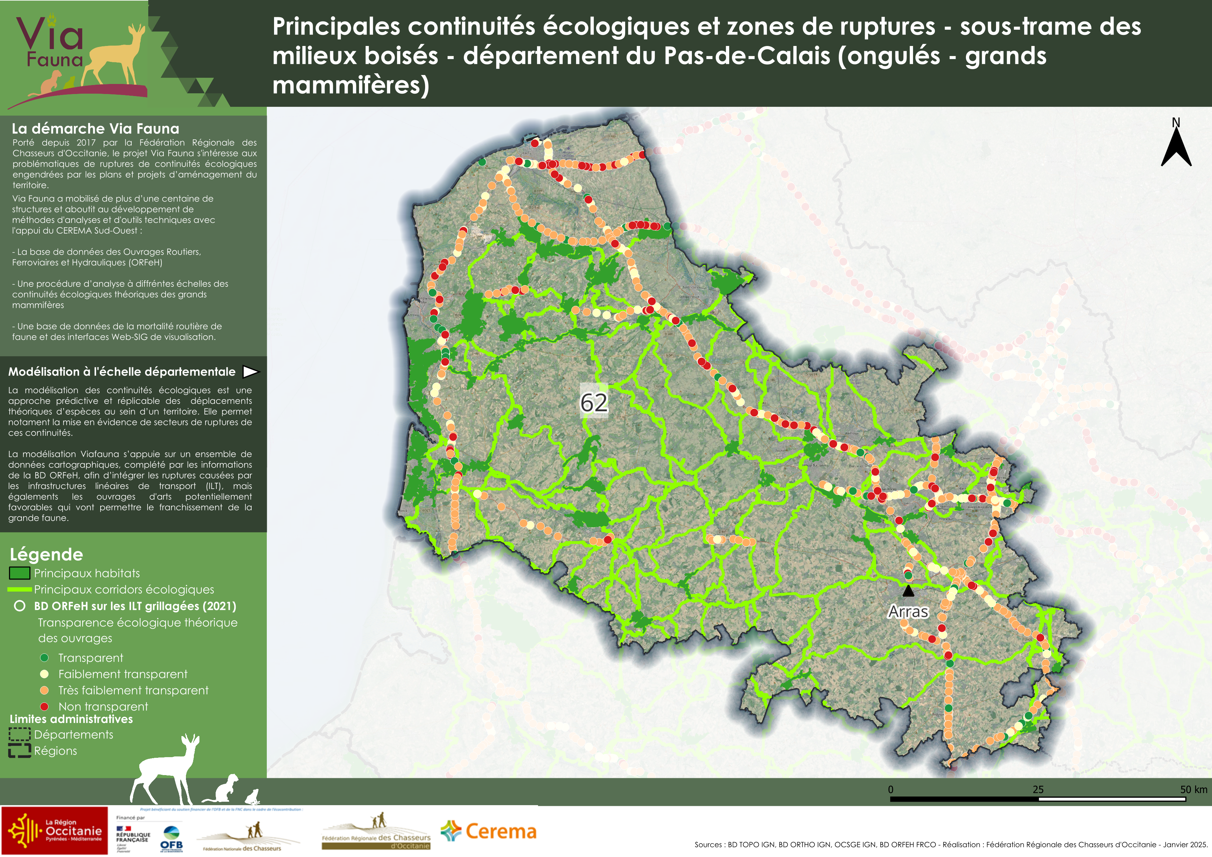Click the Cerema logo

point(489,832)
